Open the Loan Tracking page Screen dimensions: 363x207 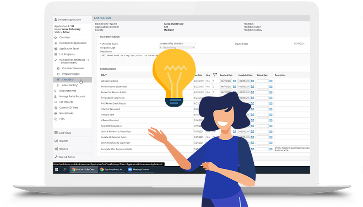click(70, 85)
